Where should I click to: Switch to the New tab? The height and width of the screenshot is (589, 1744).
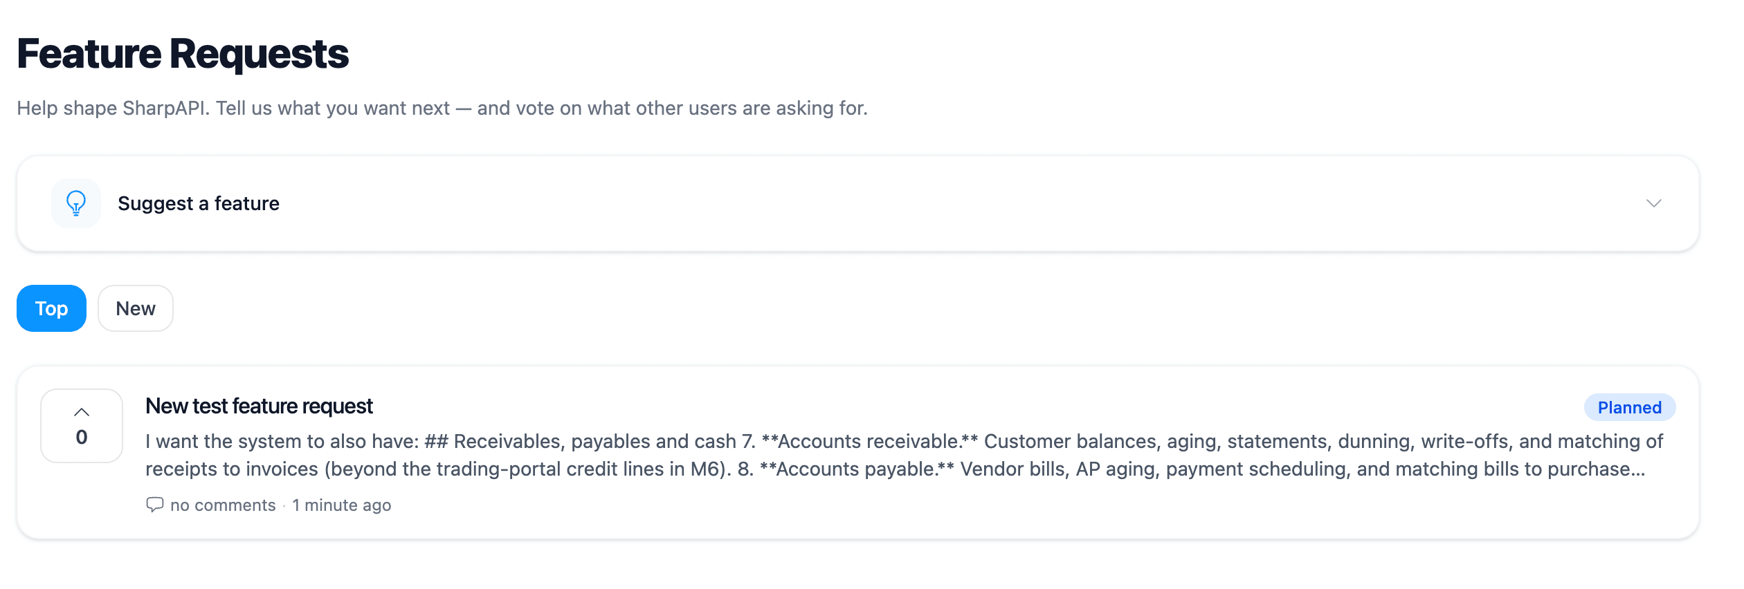point(136,308)
